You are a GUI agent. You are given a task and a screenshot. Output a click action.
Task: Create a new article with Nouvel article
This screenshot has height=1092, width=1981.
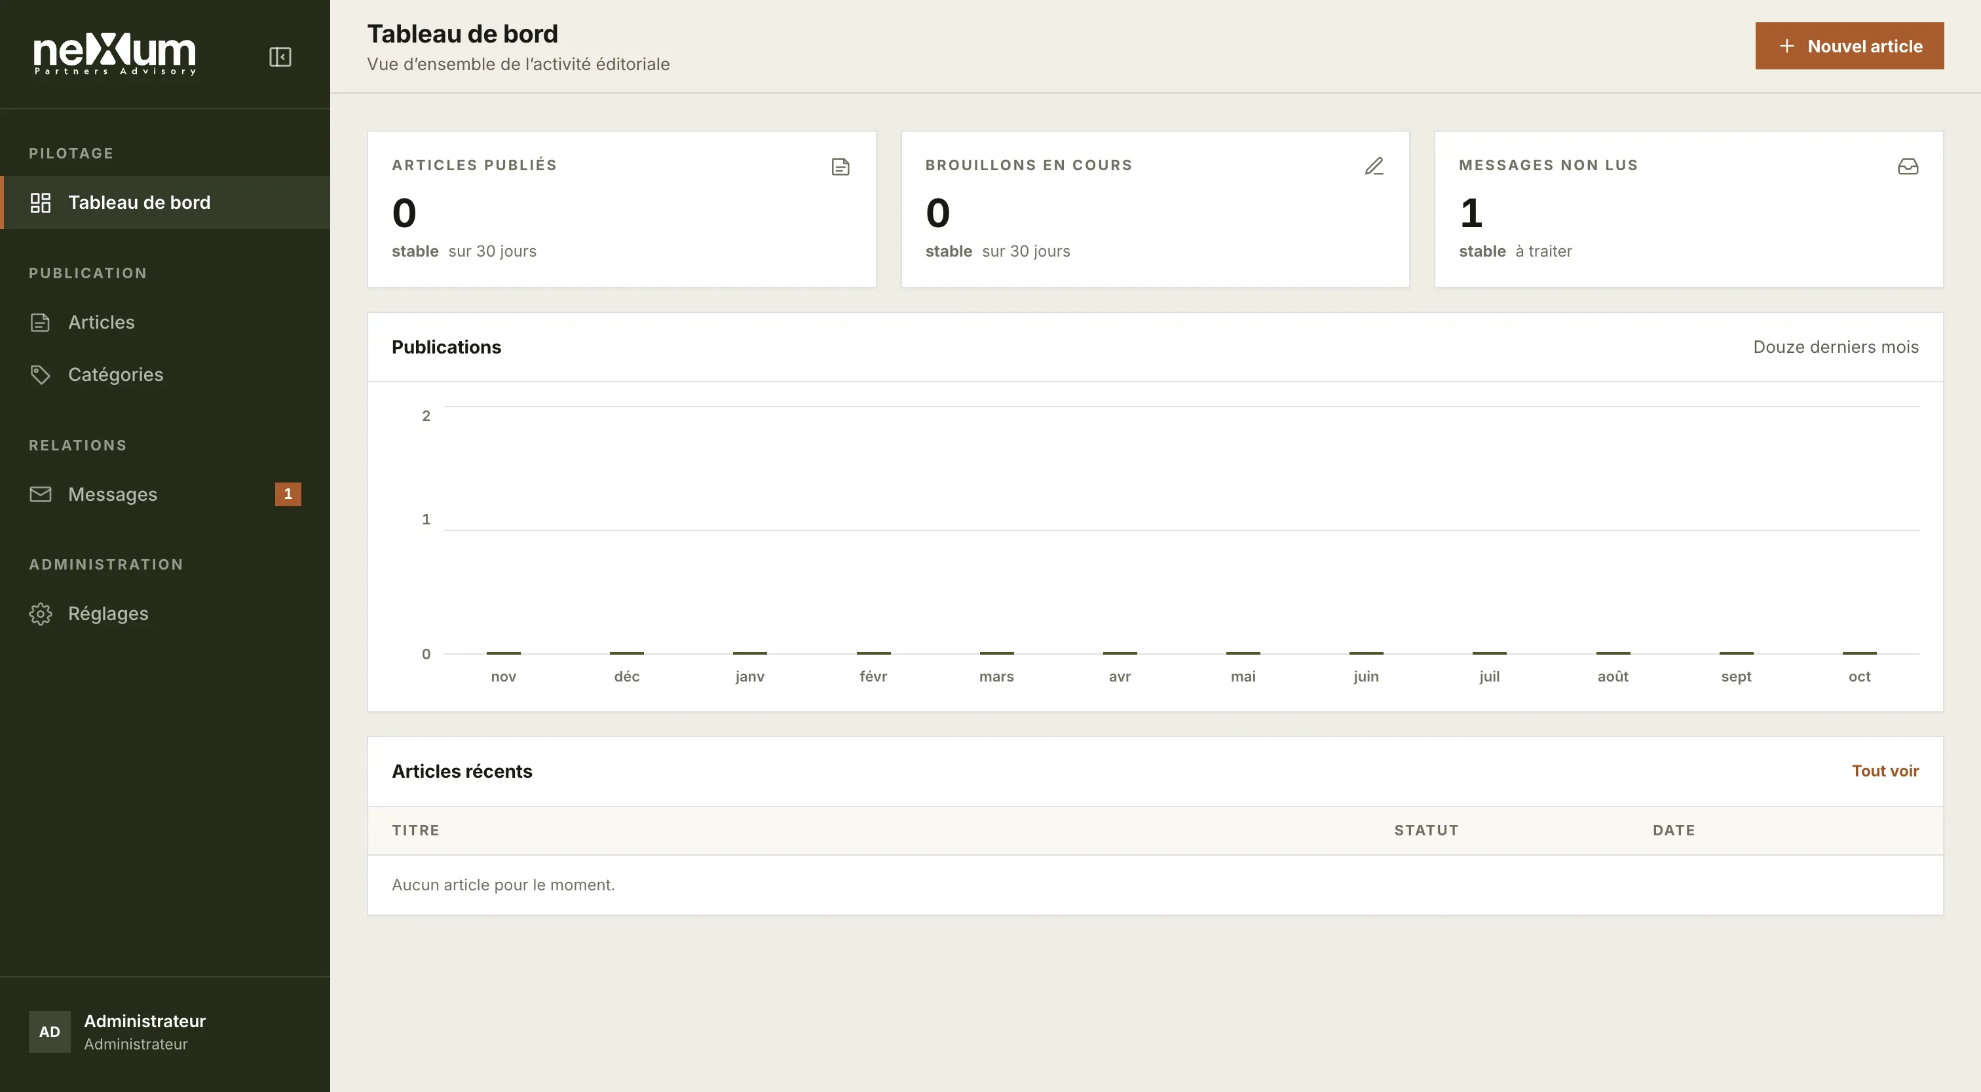pos(1849,46)
